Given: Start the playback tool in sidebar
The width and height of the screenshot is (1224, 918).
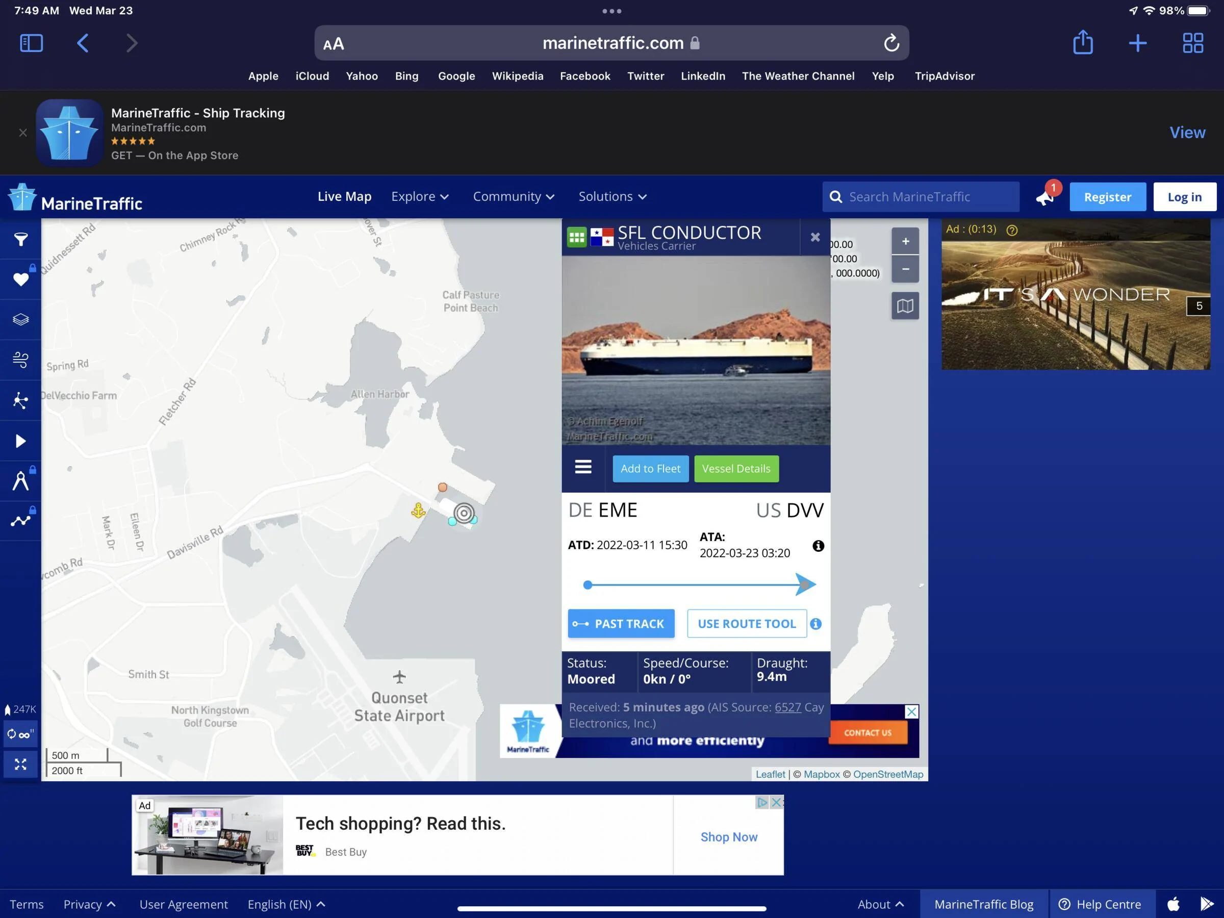Looking at the screenshot, I should pyautogui.click(x=20, y=441).
